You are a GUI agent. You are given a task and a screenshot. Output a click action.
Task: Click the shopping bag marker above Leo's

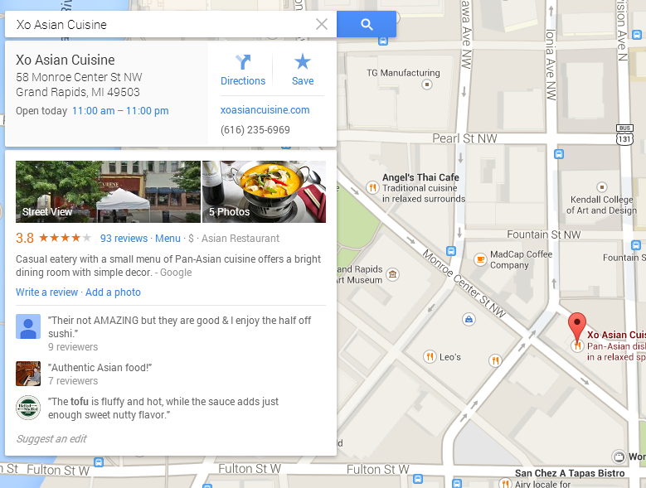pyautogui.click(x=469, y=319)
